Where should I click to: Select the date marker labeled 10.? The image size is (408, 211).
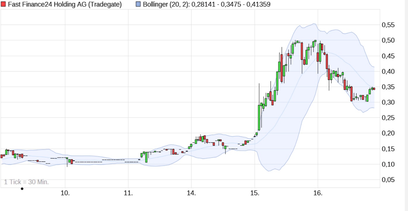point(65,193)
